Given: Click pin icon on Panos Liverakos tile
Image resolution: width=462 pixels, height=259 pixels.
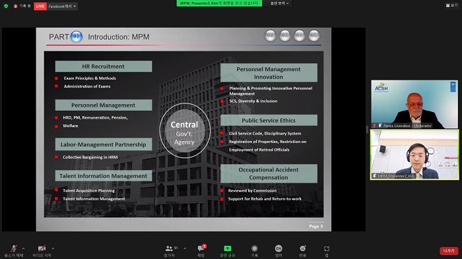Looking at the screenshot, I should [x=379, y=126].
